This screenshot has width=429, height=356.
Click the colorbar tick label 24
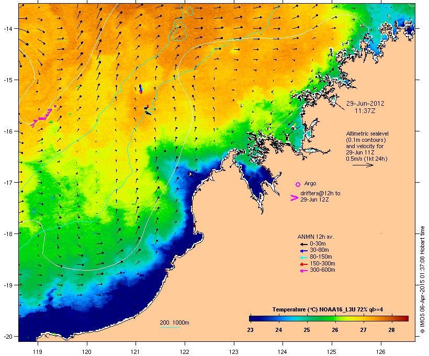tap(278, 330)
